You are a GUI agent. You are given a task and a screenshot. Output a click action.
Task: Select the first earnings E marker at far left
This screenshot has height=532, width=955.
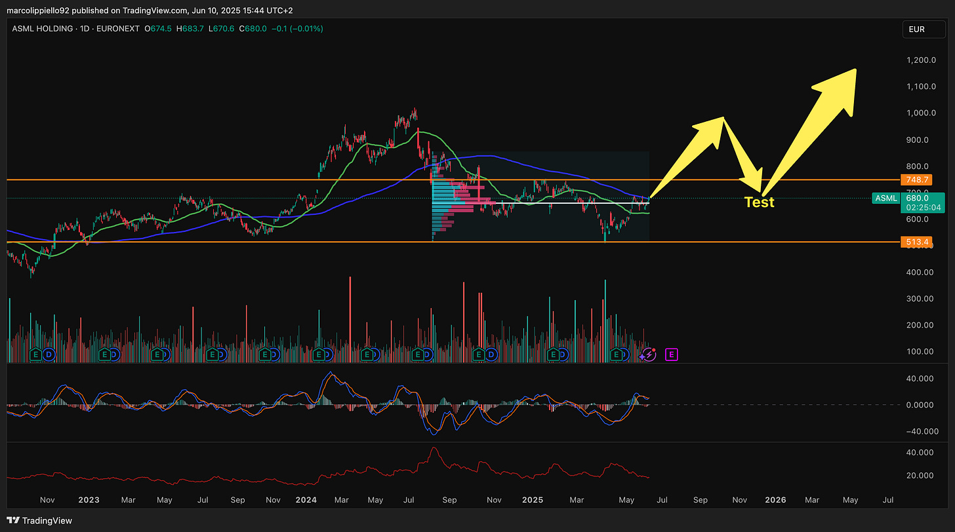pyautogui.click(x=36, y=354)
